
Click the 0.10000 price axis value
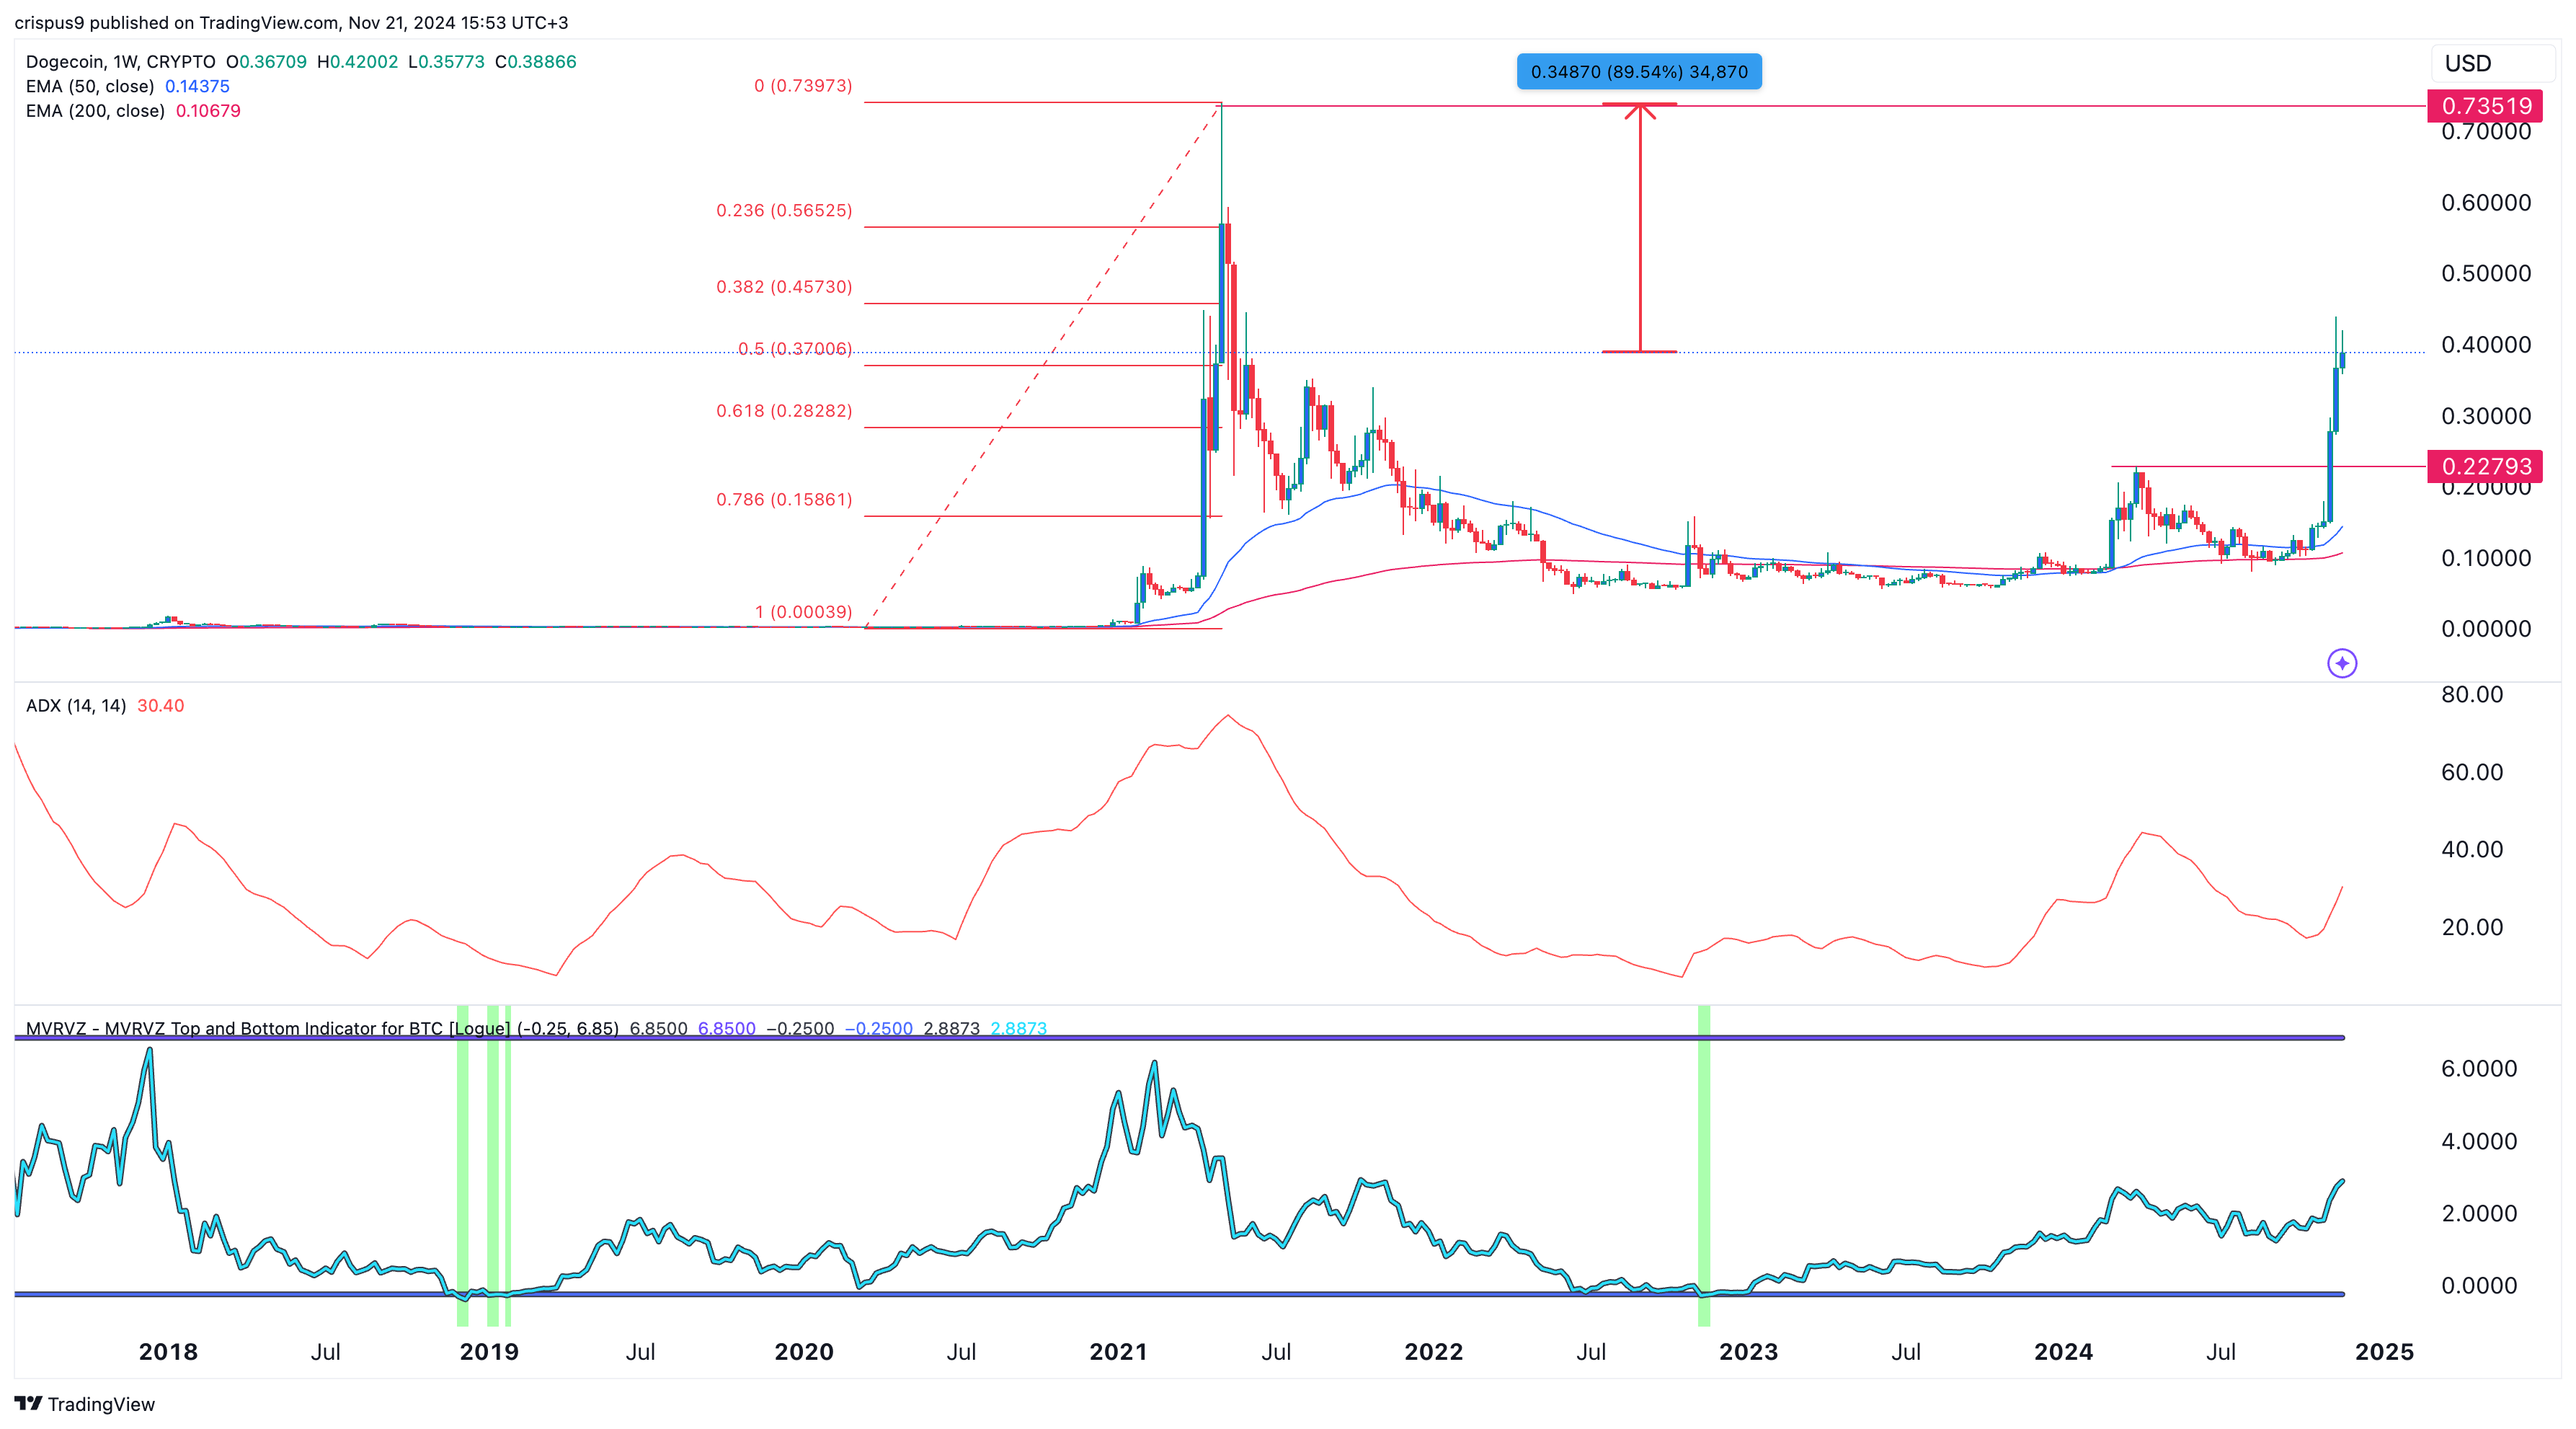[x=2486, y=558]
